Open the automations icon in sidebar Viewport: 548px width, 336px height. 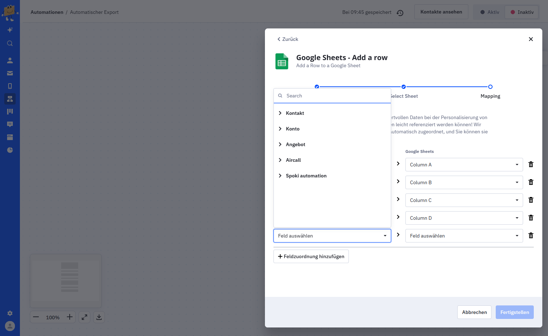coord(10,99)
